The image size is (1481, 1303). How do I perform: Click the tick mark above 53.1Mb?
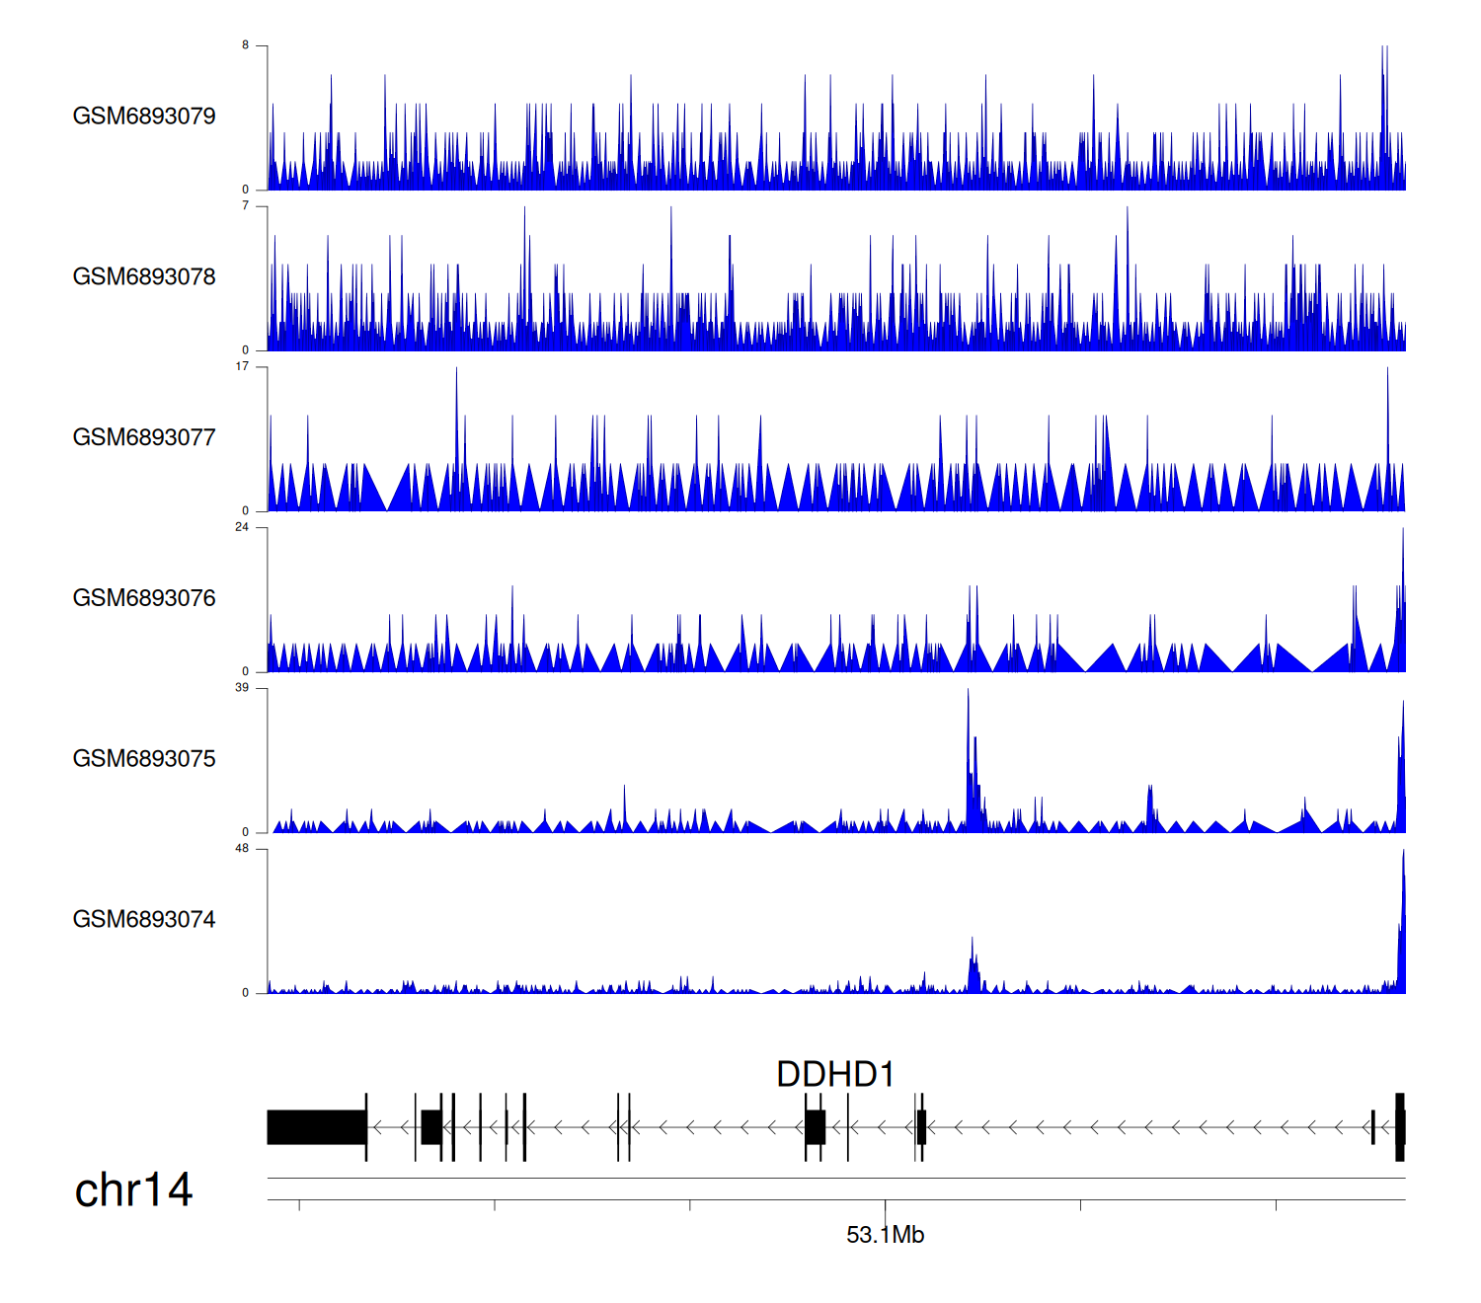coord(885,1205)
